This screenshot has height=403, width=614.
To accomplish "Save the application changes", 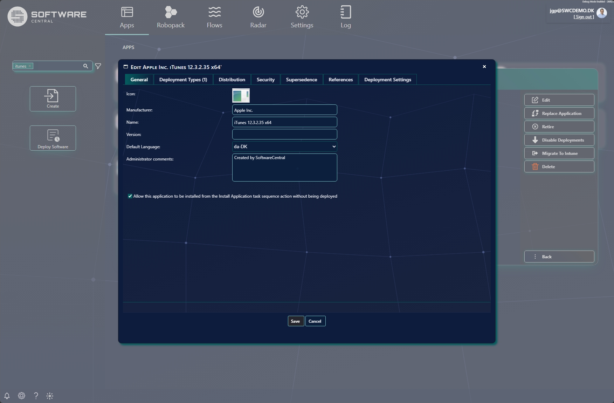I will pyautogui.click(x=296, y=321).
